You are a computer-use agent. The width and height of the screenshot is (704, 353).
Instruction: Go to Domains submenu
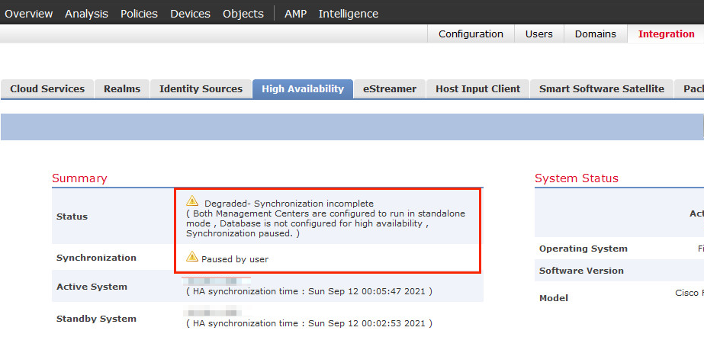pos(596,34)
